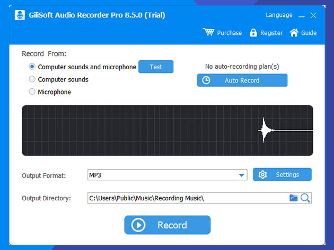The image size is (334, 250).
Task: Click the clock icon on Auto Record
Action: tap(206, 80)
